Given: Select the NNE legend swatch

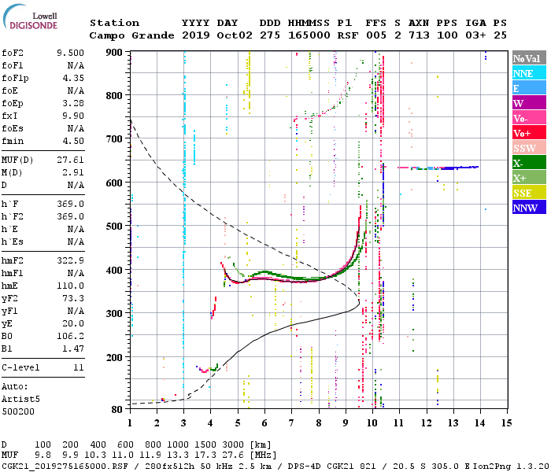Looking at the screenshot, I should [529, 73].
